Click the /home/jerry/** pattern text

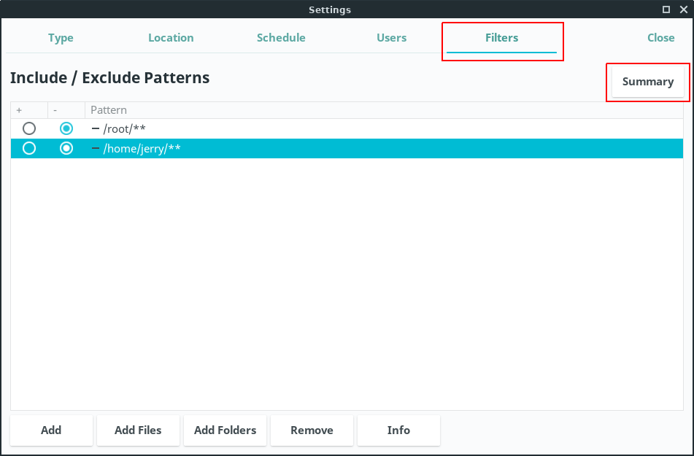pos(142,148)
